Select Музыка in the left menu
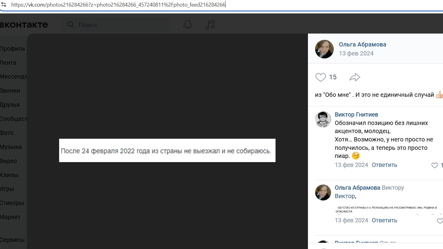The image size is (443, 249). pos(11,147)
